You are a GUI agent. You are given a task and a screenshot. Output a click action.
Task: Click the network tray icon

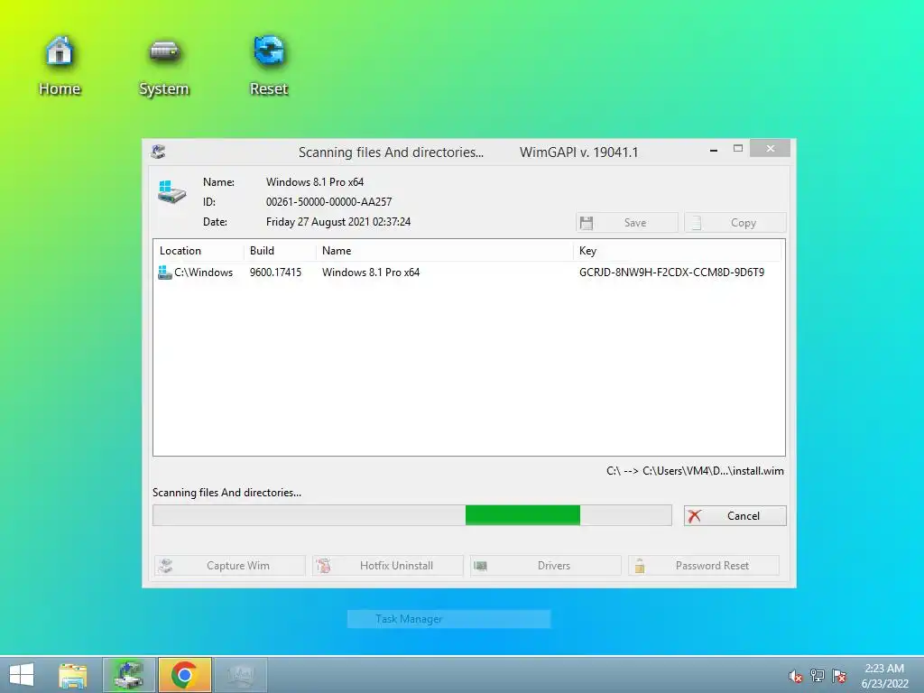[x=818, y=675]
